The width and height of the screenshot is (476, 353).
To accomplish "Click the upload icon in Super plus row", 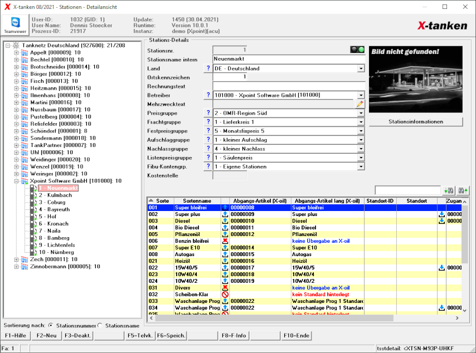I will tap(225, 214).
